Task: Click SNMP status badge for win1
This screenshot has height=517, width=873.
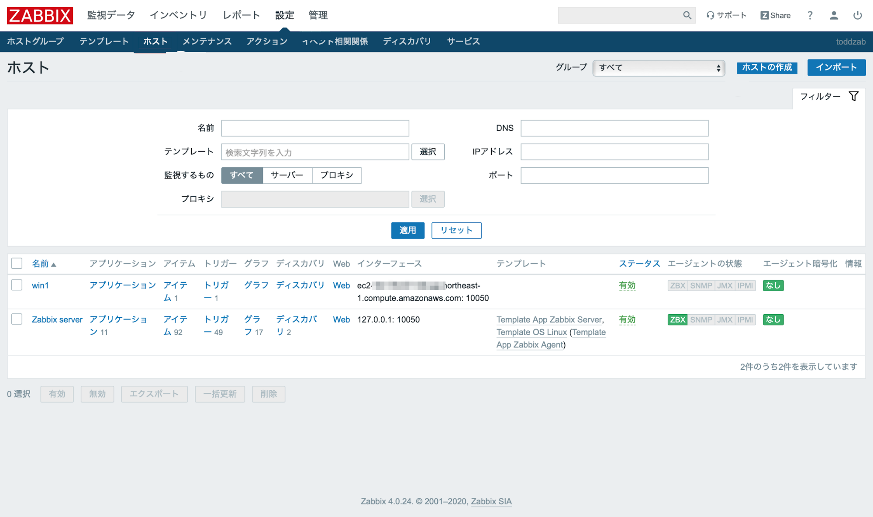Action: point(701,285)
